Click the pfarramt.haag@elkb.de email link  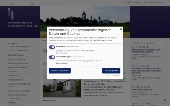click(x=95, y=87)
